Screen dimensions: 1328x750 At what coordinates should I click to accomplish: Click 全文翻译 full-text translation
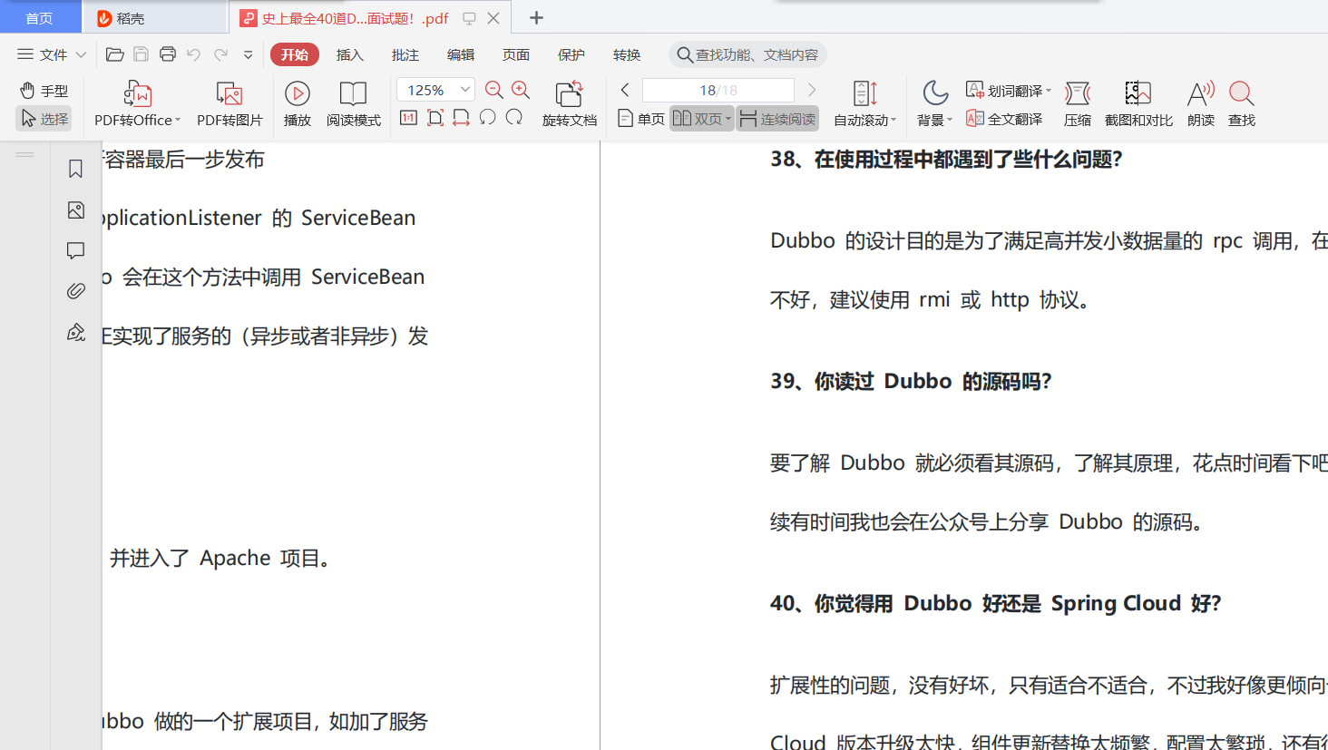point(1004,119)
